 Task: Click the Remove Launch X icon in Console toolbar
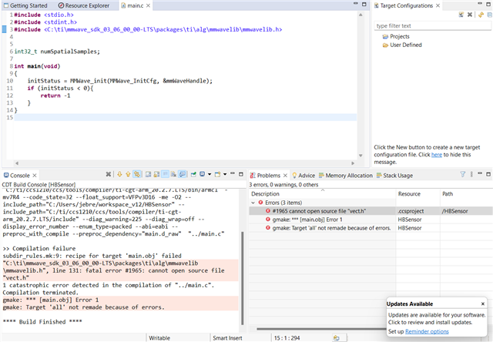tap(108, 174)
